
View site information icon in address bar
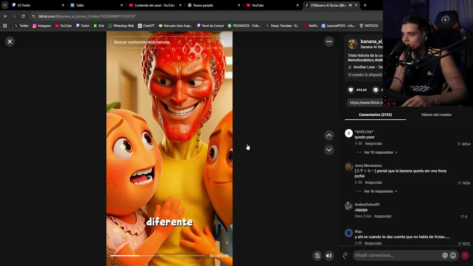tap(34, 16)
